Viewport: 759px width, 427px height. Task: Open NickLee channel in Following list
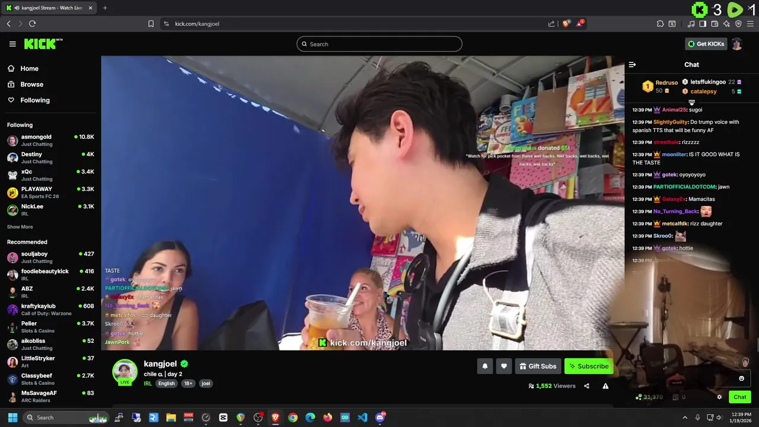(x=50, y=209)
